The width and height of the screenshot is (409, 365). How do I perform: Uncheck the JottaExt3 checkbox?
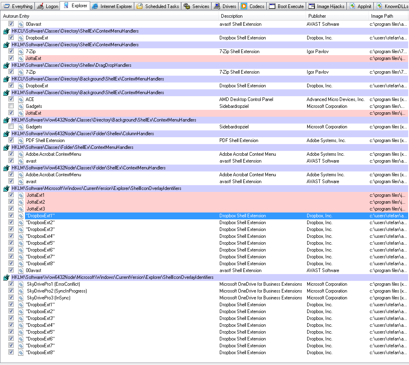[x=11, y=208]
